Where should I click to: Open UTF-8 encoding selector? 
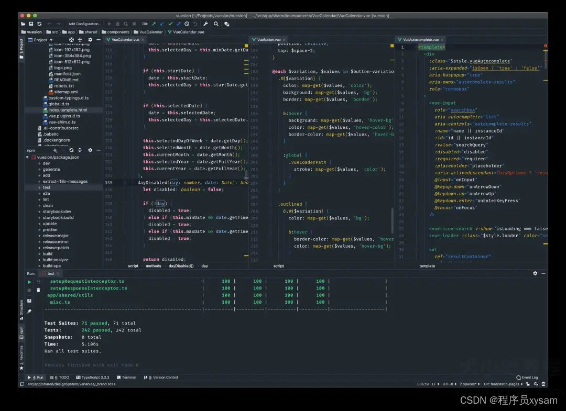click(450, 384)
